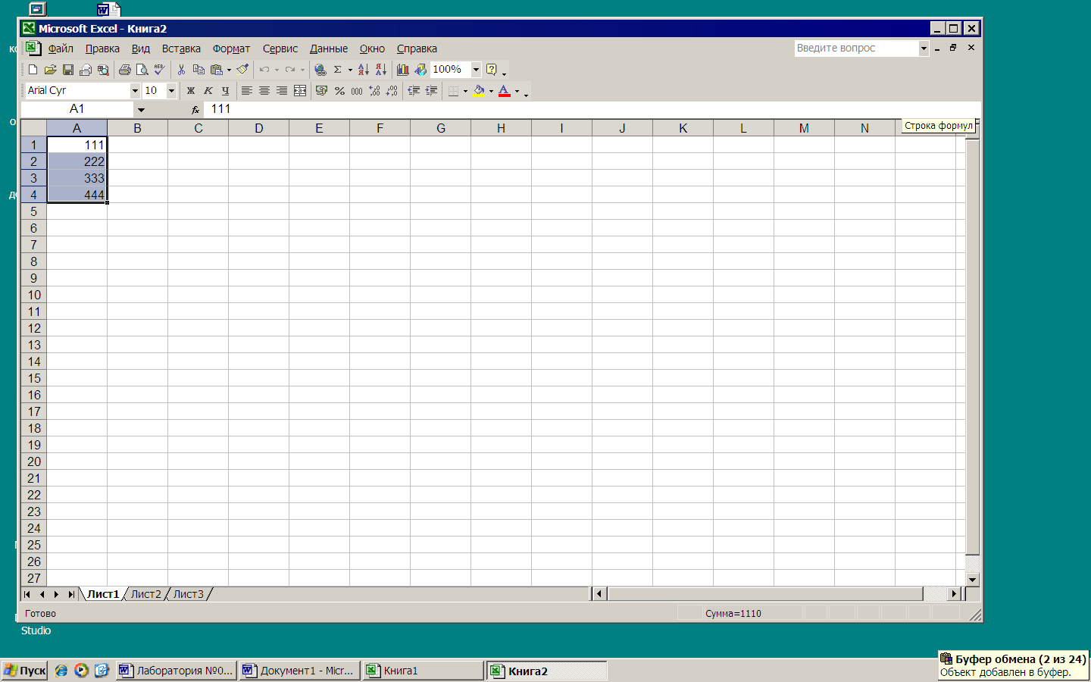Paste from the clipboard icon
The image size is (1091, 682).
click(x=217, y=70)
